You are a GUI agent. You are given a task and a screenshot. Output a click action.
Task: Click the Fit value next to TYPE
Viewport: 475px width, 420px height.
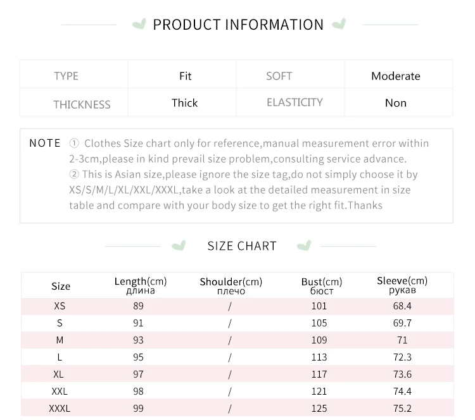[x=185, y=76]
